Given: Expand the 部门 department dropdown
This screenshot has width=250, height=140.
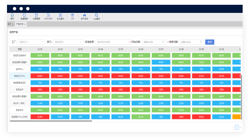Looking at the screenshot, I should [68, 42].
